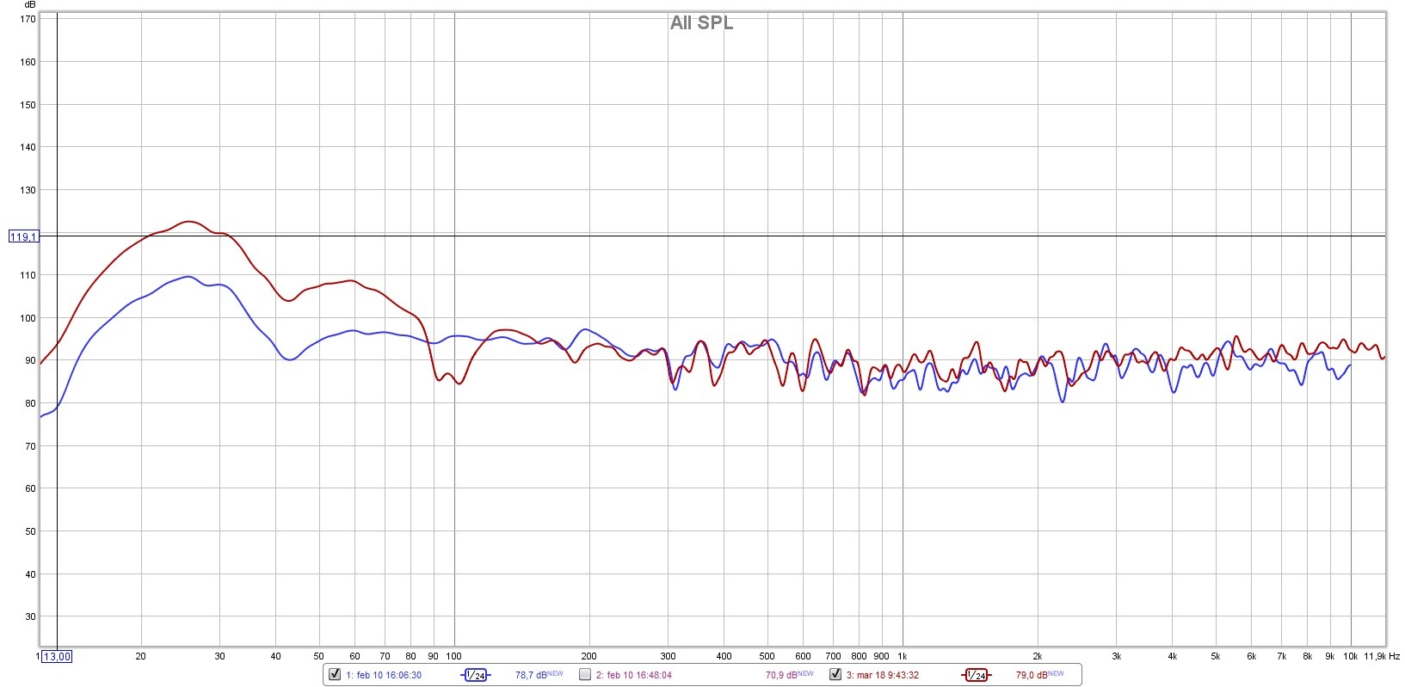The height and width of the screenshot is (687, 1405).
Task: Select measurement 1: feb 10 16:06:30 label
Action: (x=384, y=675)
